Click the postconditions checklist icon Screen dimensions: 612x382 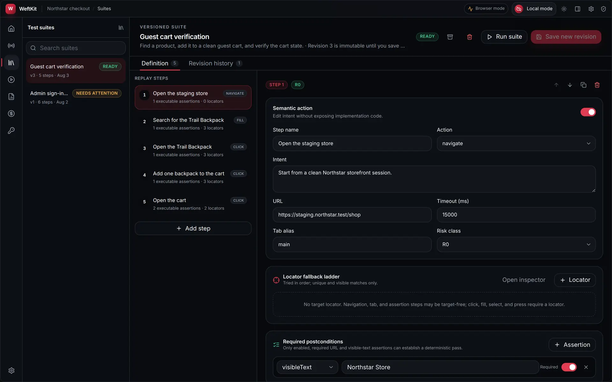pos(276,345)
